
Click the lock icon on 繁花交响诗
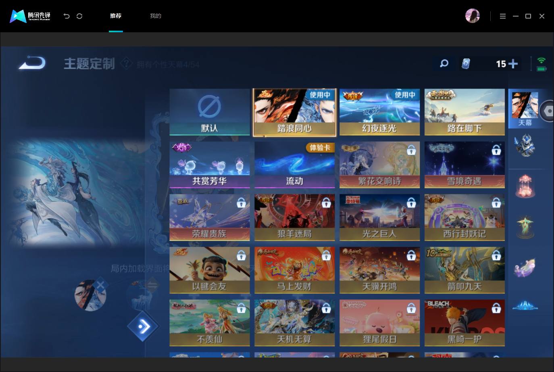(411, 150)
